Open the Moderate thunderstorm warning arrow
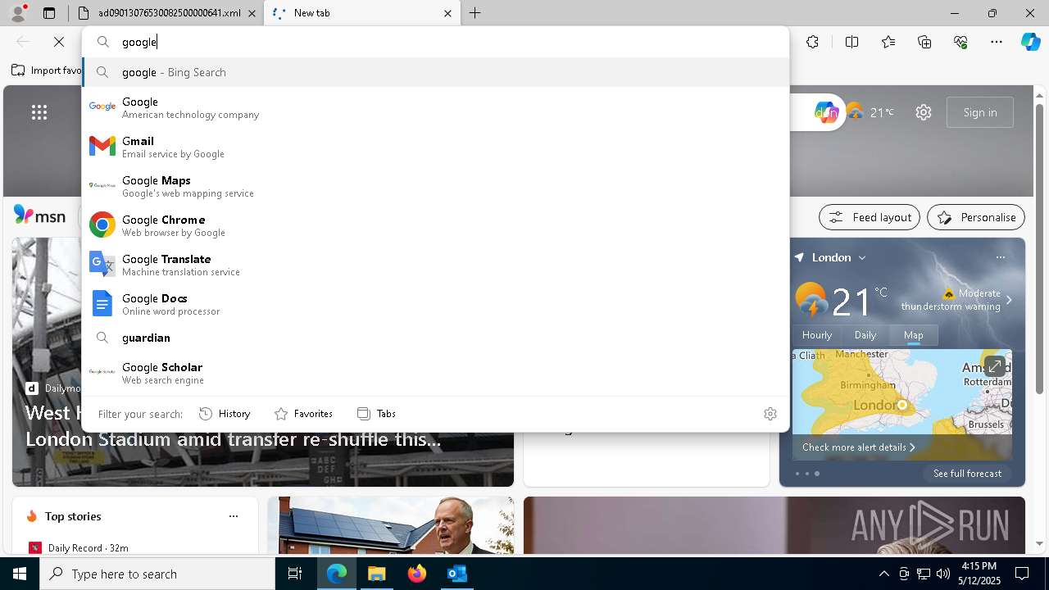Image resolution: width=1049 pixels, height=590 pixels. (1009, 300)
